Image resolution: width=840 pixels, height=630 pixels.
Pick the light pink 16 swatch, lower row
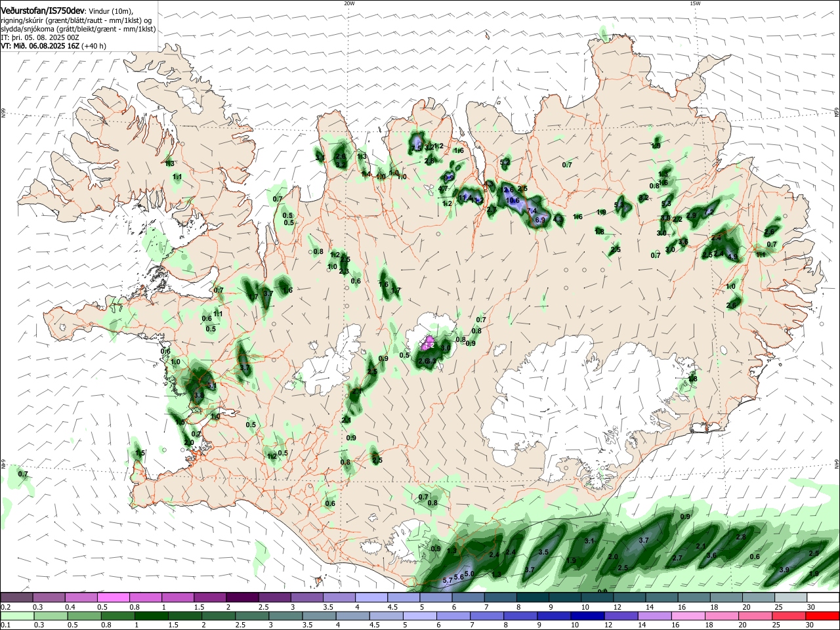pyautogui.click(x=688, y=616)
